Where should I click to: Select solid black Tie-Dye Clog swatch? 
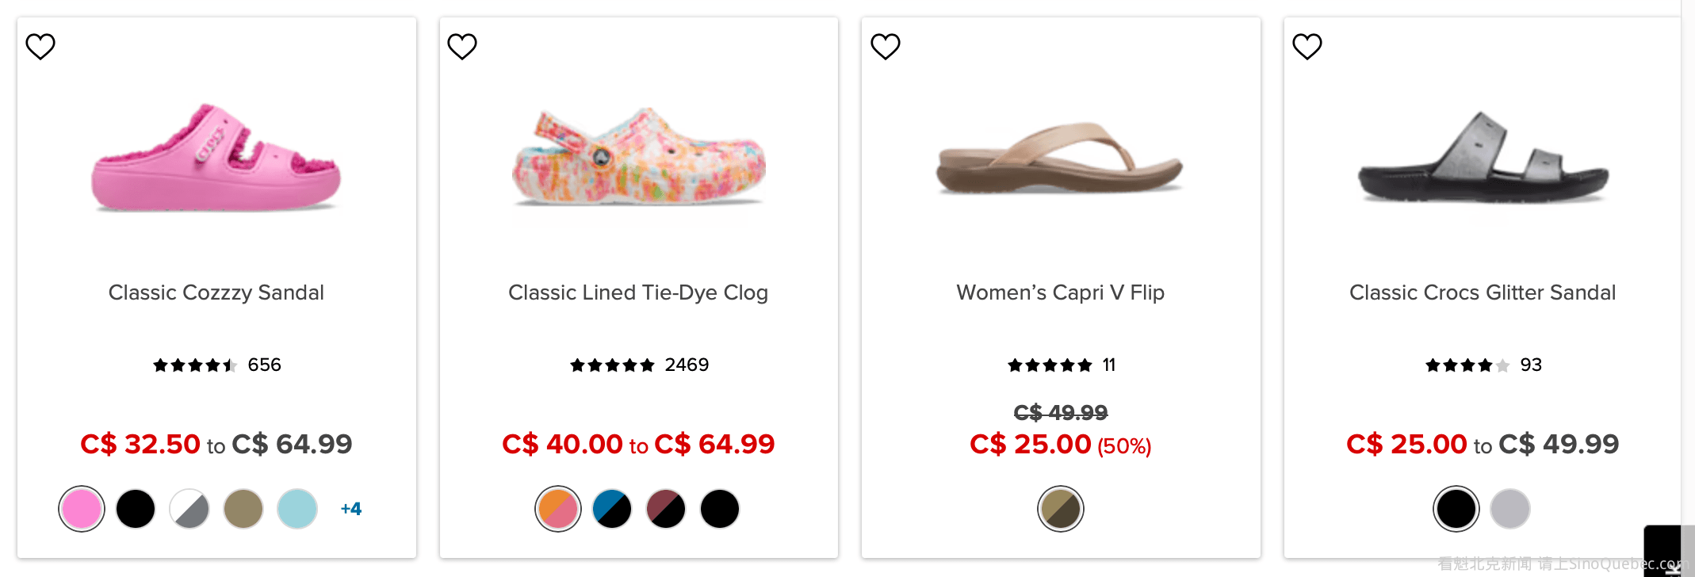(720, 509)
